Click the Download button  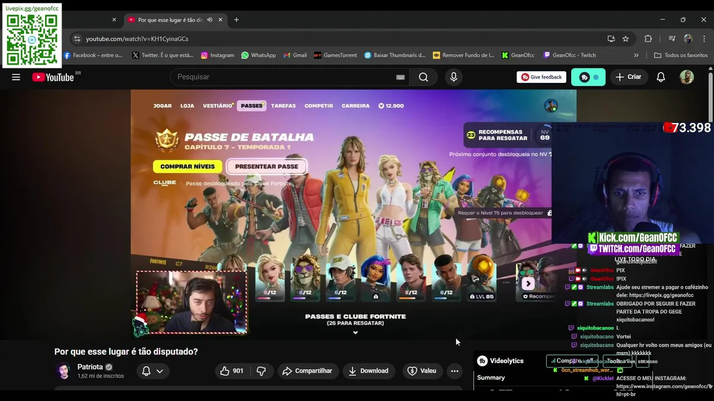click(368, 371)
